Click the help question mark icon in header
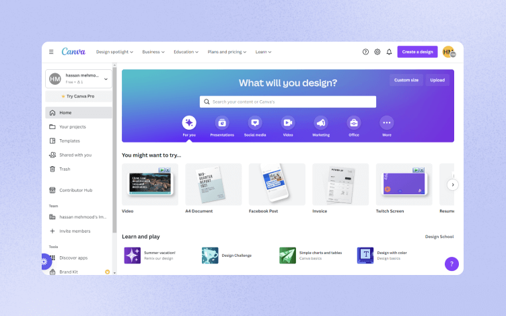Image resolution: width=506 pixels, height=316 pixels. [x=365, y=52]
